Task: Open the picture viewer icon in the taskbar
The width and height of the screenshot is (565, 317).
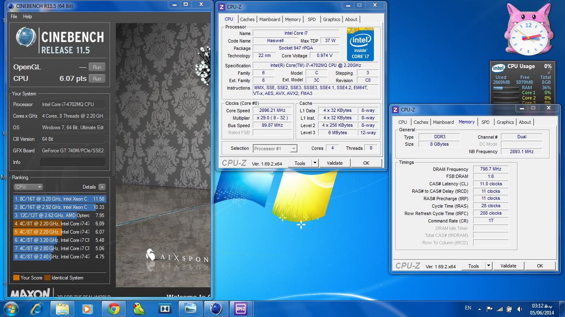Action: (190, 309)
